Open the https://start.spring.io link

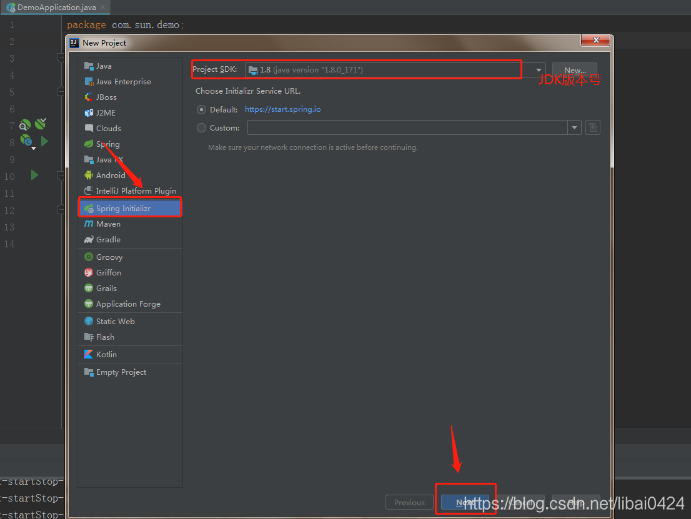[283, 109]
